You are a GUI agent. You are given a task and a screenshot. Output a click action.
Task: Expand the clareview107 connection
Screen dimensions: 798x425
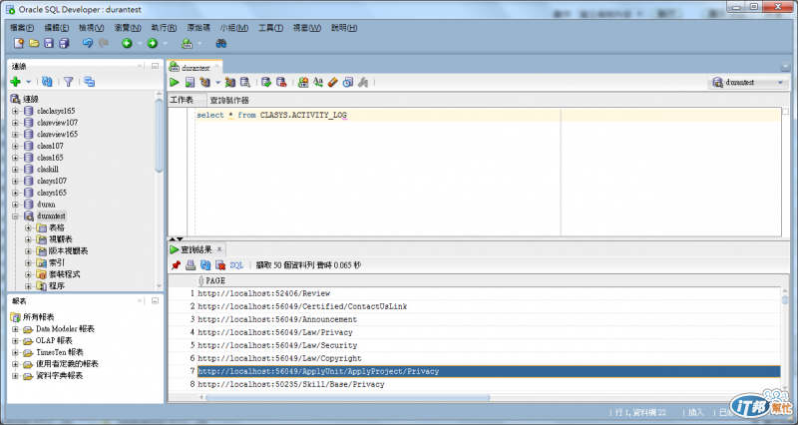[x=15, y=123]
